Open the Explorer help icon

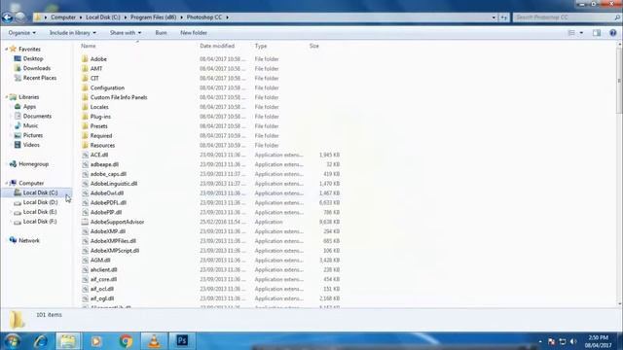613,33
